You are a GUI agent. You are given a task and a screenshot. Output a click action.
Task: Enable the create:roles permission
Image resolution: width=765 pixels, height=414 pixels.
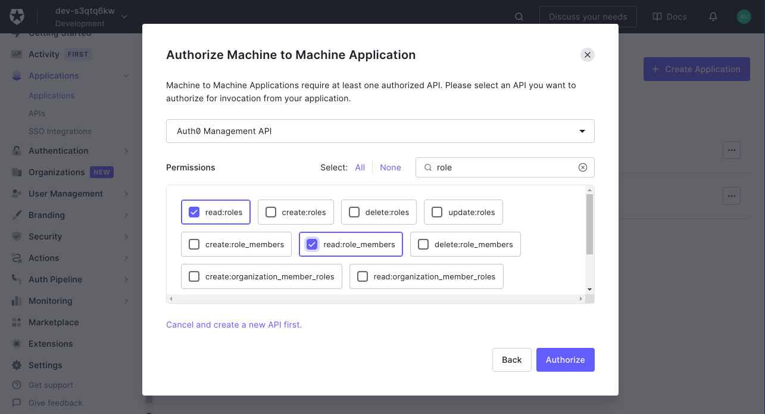coord(271,211)
